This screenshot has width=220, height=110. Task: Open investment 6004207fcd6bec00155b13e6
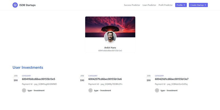tap(105, 79)
